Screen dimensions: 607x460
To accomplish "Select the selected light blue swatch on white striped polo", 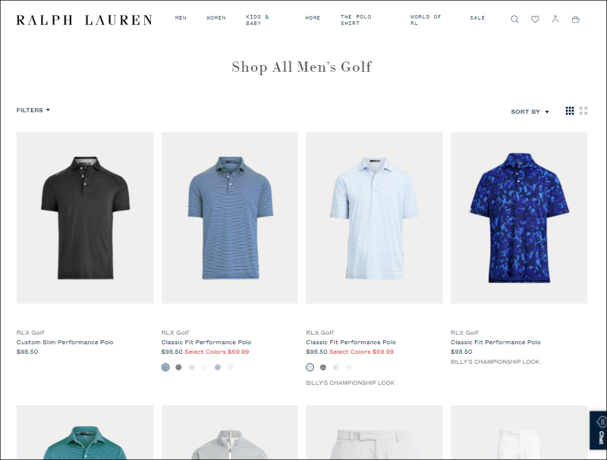I will (310, 368).
